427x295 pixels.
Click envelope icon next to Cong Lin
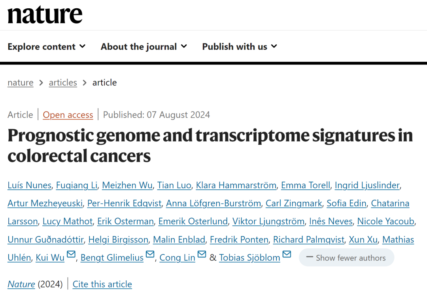click(202, 254)
